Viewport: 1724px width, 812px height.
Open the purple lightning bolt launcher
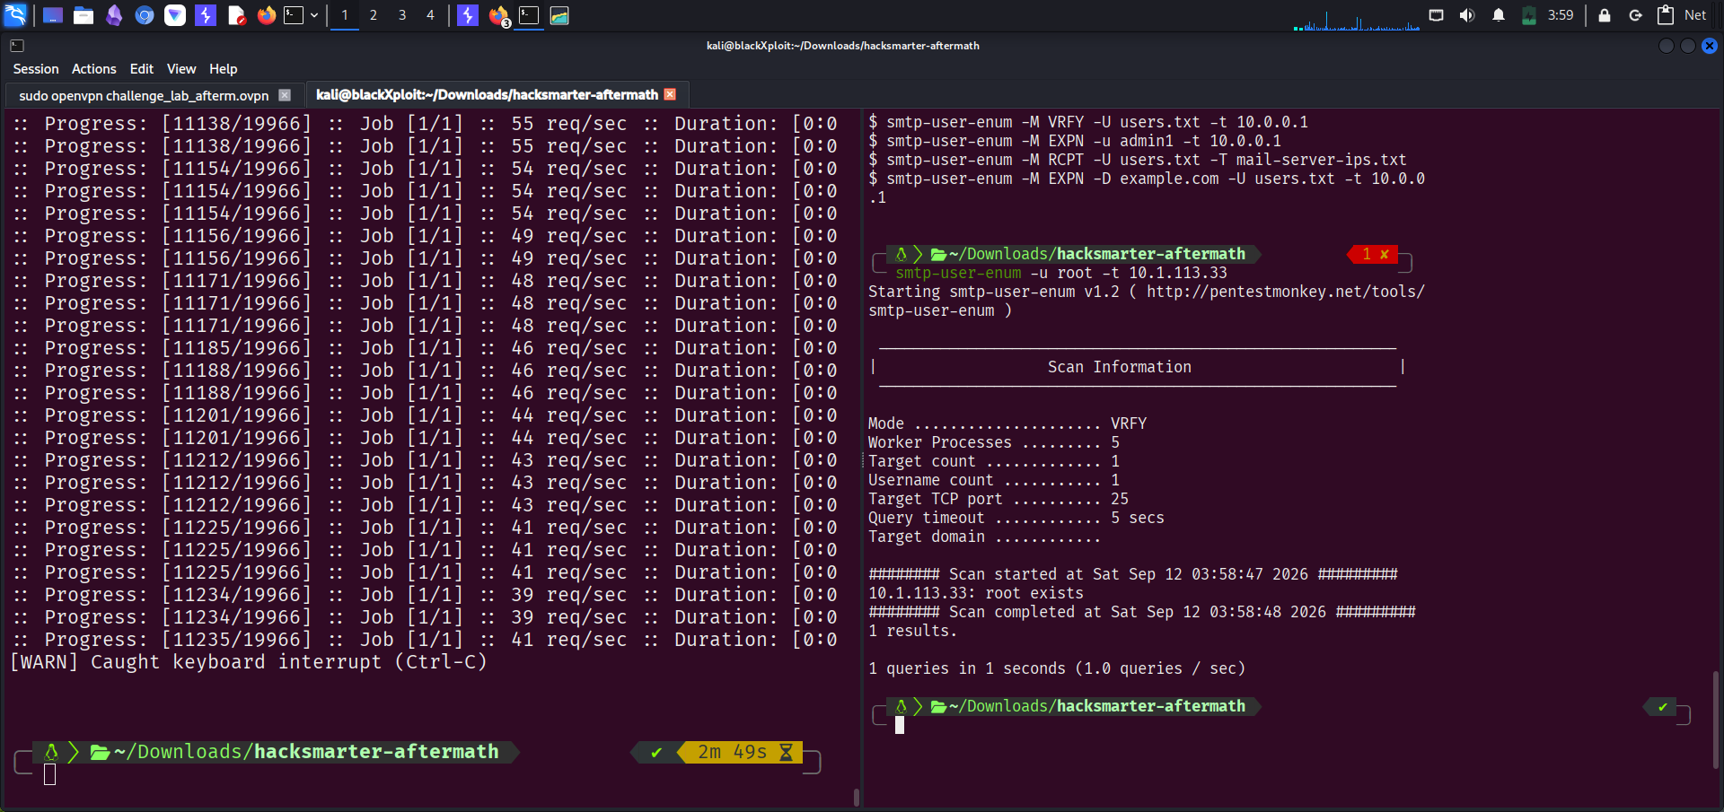coord(206,15)
